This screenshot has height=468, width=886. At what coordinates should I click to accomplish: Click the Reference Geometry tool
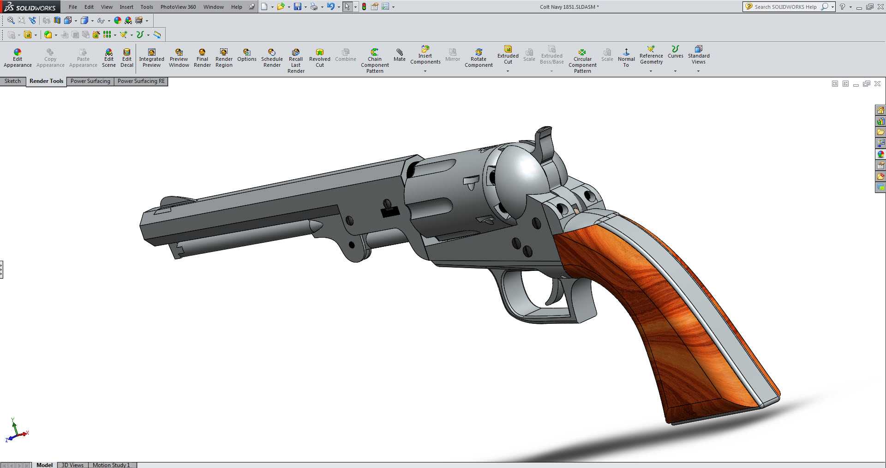[651, 55]
